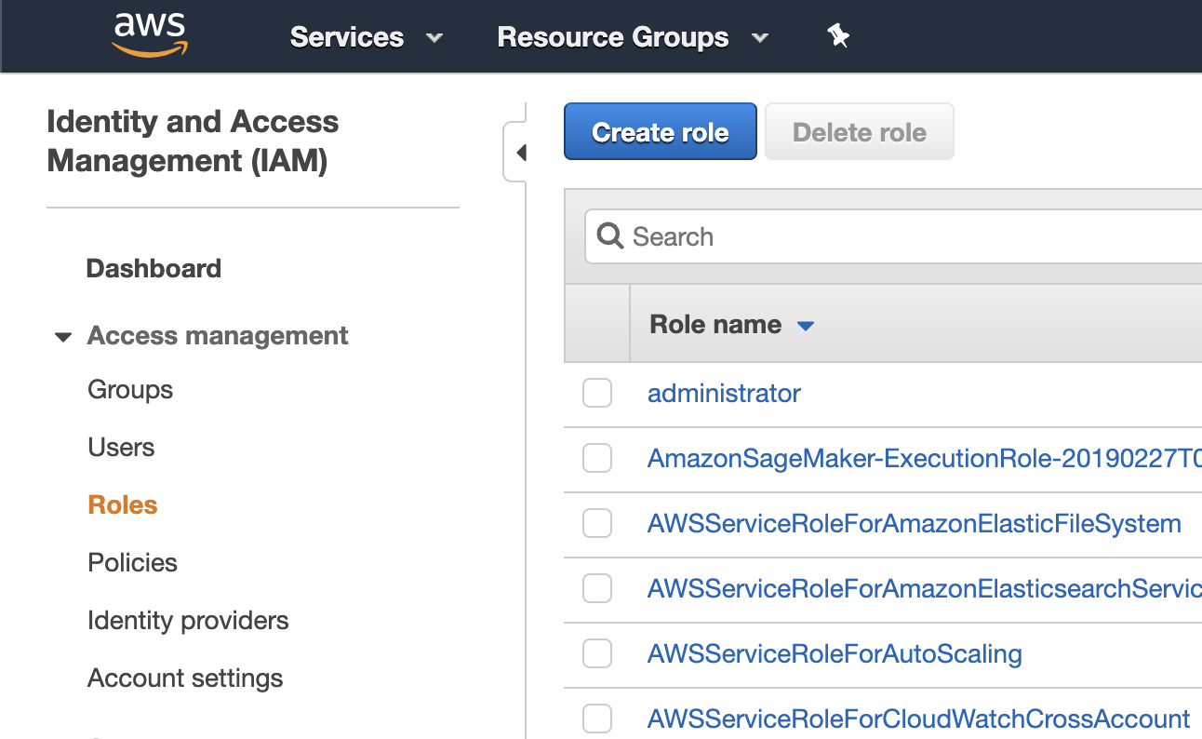Click the Identity and Access Management title

pos(193,141)
